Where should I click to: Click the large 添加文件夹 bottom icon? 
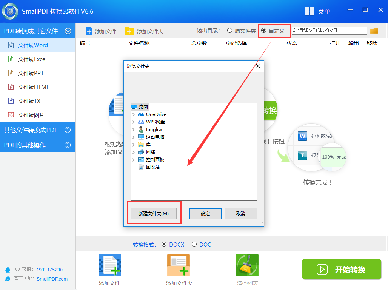tap(179, 265)
